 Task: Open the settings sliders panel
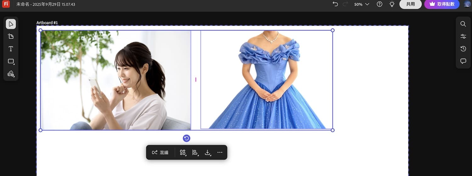point(463,36)
